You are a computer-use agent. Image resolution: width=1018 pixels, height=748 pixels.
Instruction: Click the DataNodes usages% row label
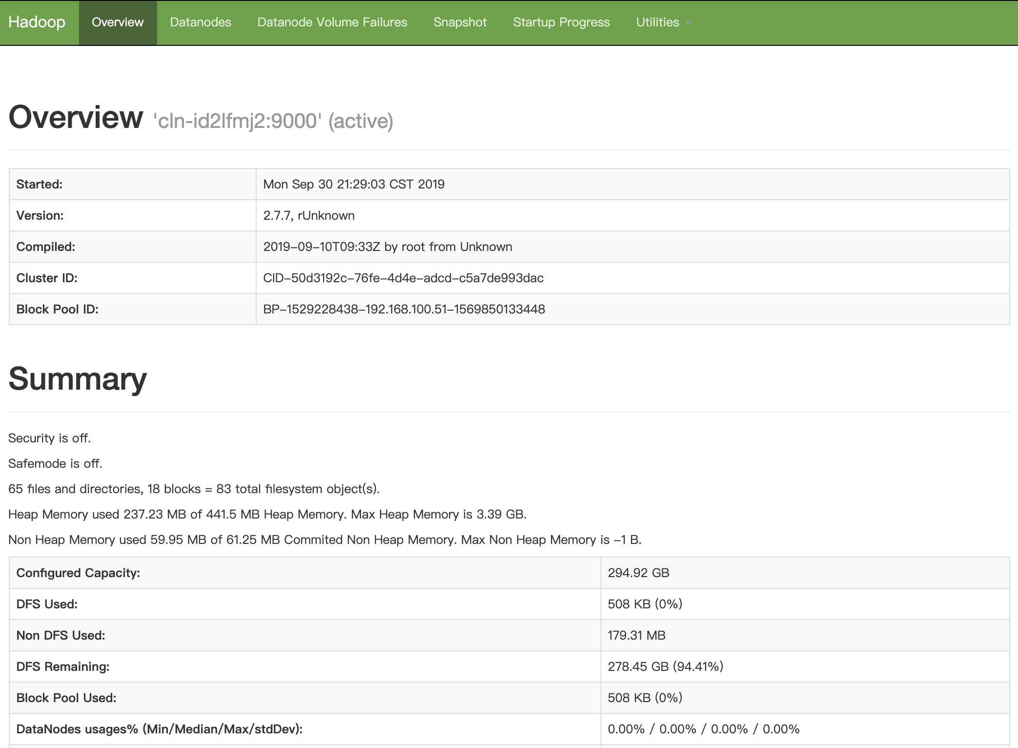point(160,729)
